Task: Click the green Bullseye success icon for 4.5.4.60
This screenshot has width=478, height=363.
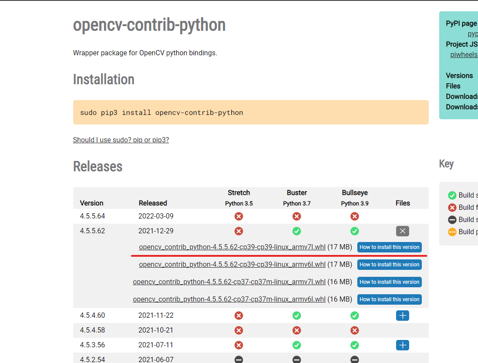Action: (x=354, y=315)
